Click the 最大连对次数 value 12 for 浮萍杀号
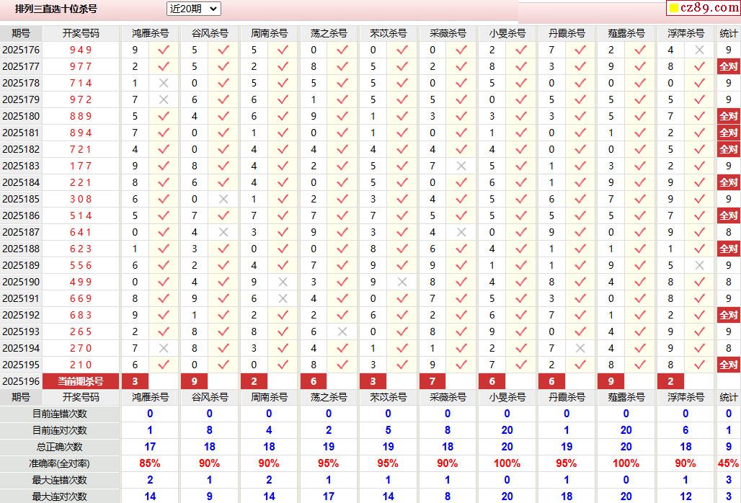Image resolution: width=741 pixels, height=503 pixels. [x=685, y=497]
